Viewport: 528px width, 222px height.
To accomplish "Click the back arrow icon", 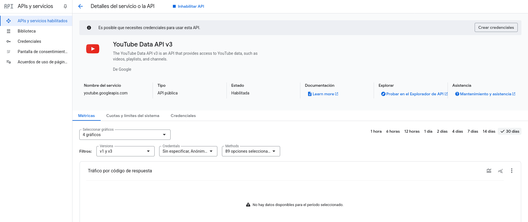I will point(80,6).
